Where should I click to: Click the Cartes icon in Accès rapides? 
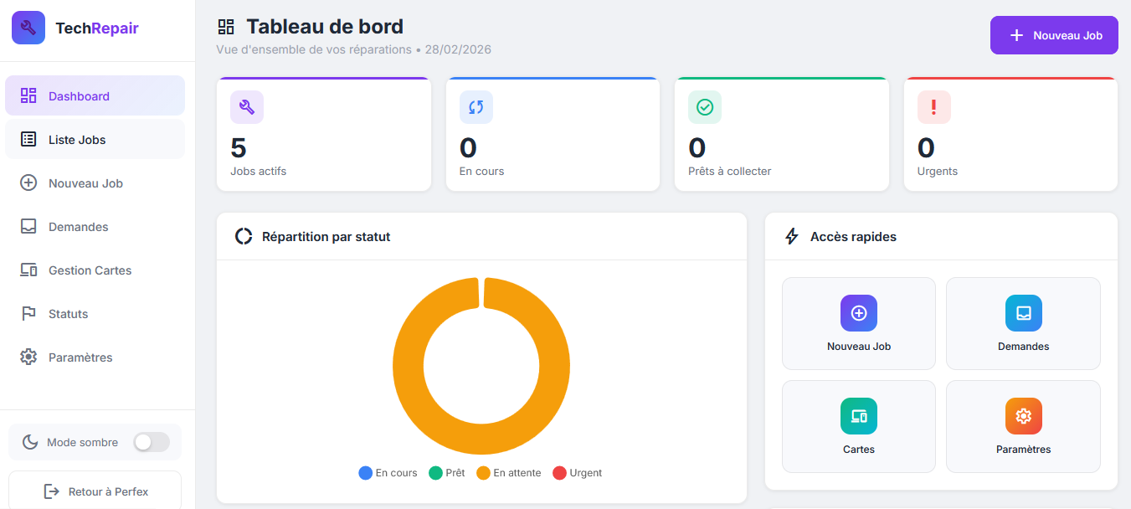pos(858,415)
